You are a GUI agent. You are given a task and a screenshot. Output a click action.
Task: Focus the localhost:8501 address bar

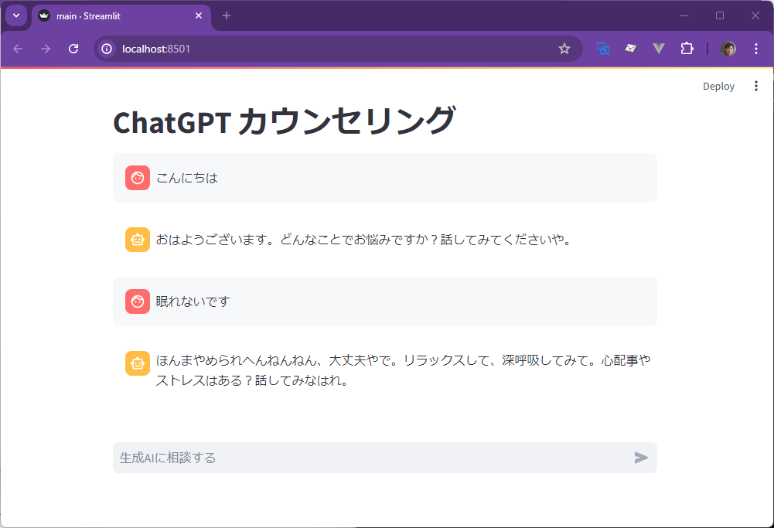pyautogui.click(x=338, y=49)
